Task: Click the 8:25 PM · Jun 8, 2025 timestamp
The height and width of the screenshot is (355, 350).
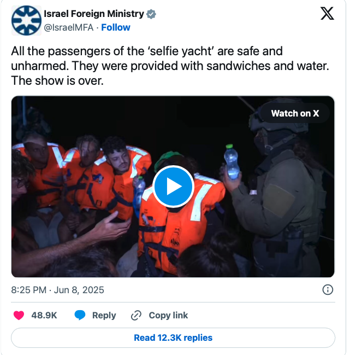Action: tap(58, 290)
